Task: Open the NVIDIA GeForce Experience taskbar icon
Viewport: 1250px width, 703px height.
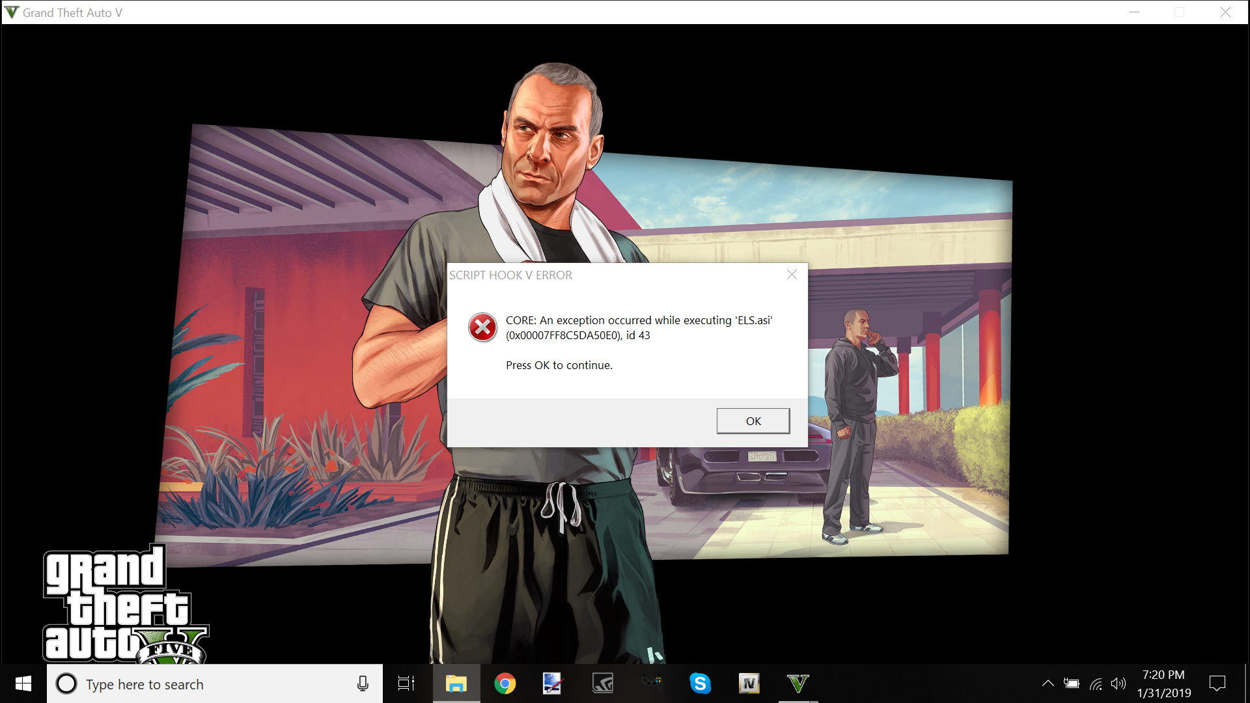Action: click(x=603, y=683)
